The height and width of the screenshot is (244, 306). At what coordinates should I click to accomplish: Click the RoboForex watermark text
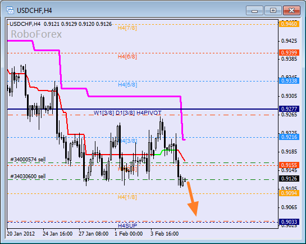pos(36,34)
